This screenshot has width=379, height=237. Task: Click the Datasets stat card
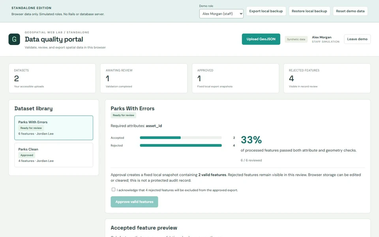(52, 78)
